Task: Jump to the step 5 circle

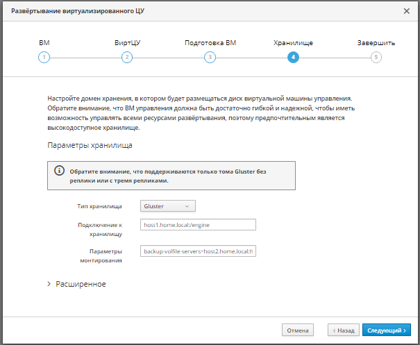Action: (376, 57)
